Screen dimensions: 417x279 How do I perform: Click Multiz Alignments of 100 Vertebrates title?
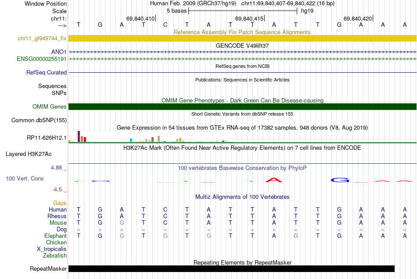point(242,197)
